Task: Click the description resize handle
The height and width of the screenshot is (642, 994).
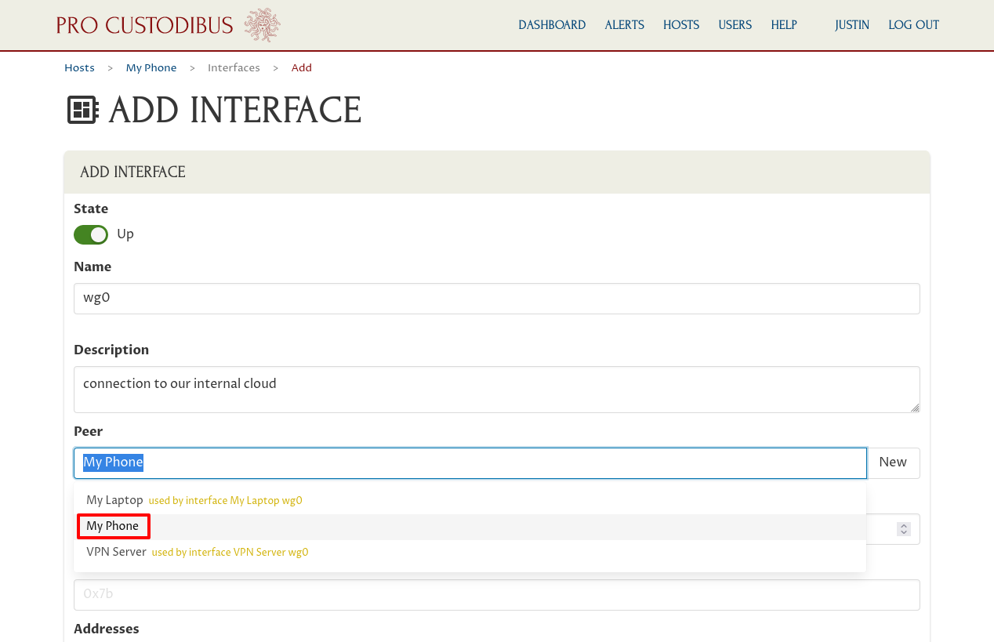Action: [x=915, y=408]
